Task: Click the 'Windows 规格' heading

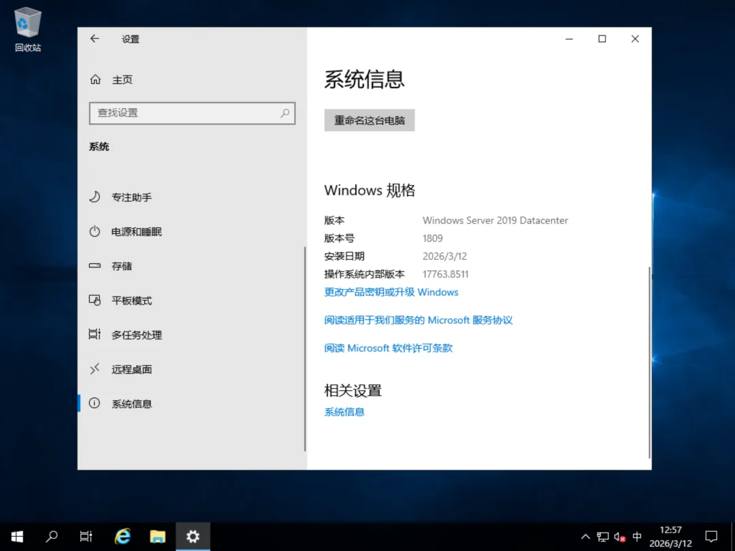Action: click(x=370, y=190)
